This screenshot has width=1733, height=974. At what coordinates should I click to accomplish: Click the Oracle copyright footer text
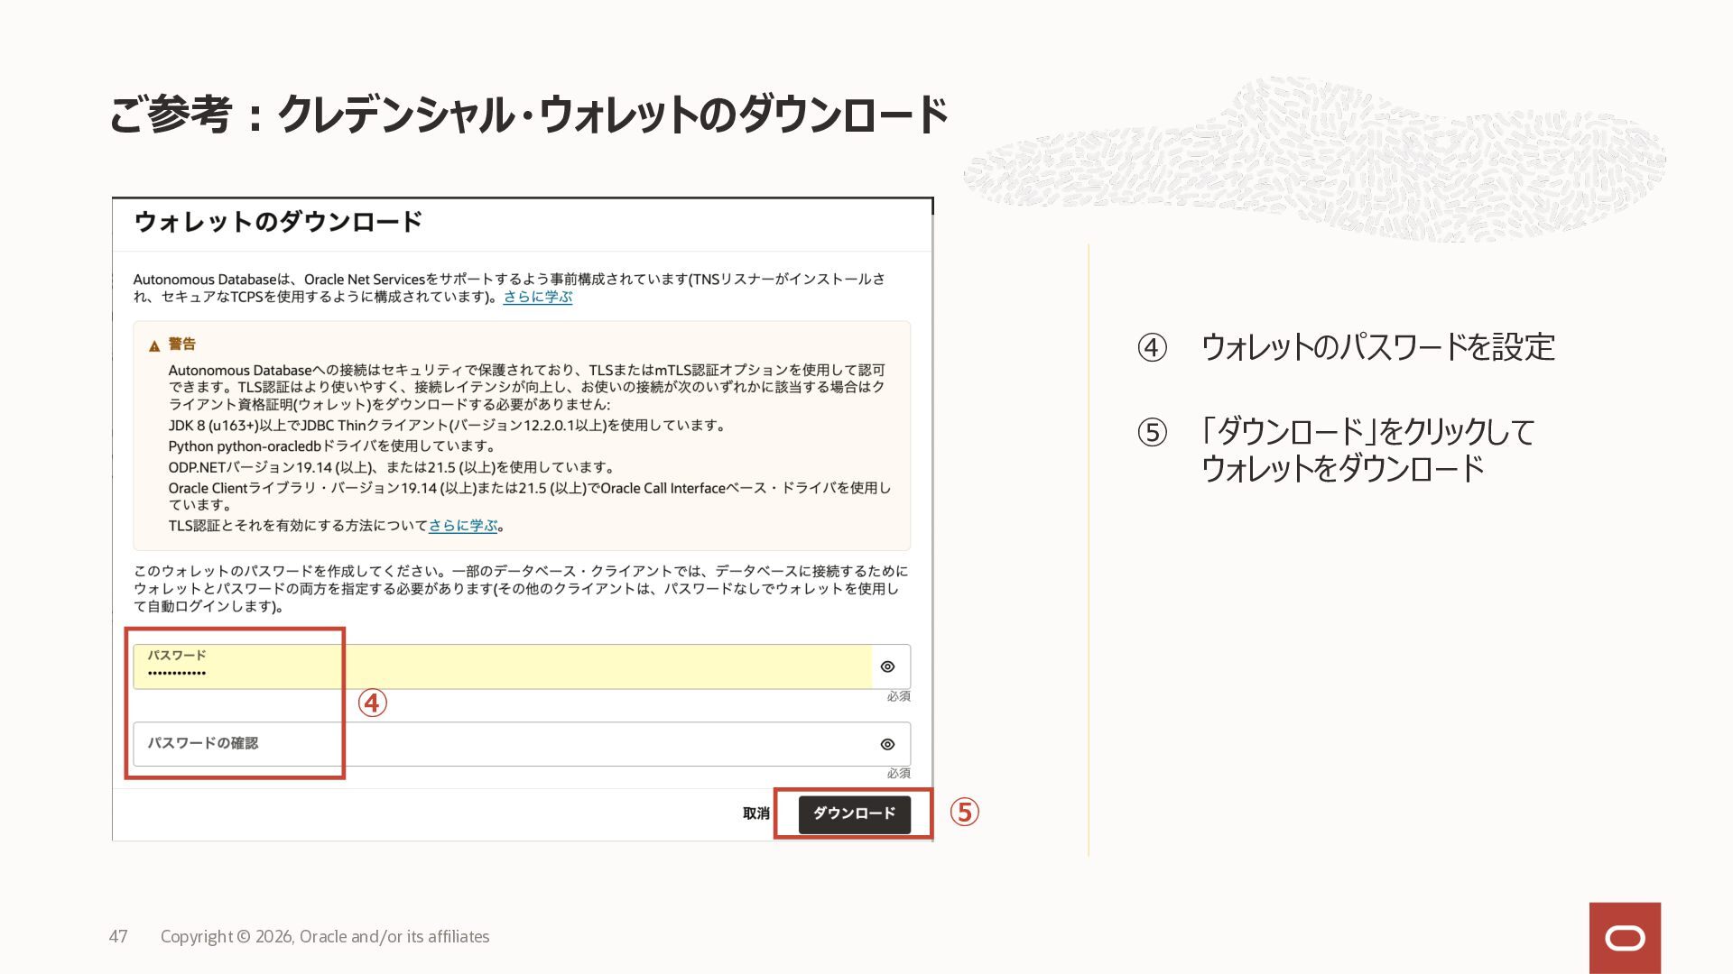tap(325, 936)
